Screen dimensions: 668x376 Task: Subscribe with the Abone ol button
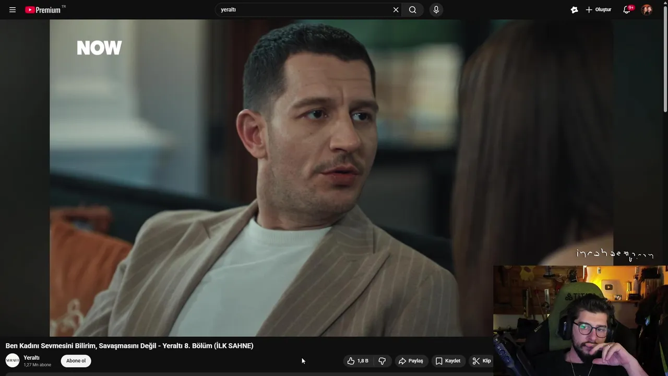click(x=76, y=361)
